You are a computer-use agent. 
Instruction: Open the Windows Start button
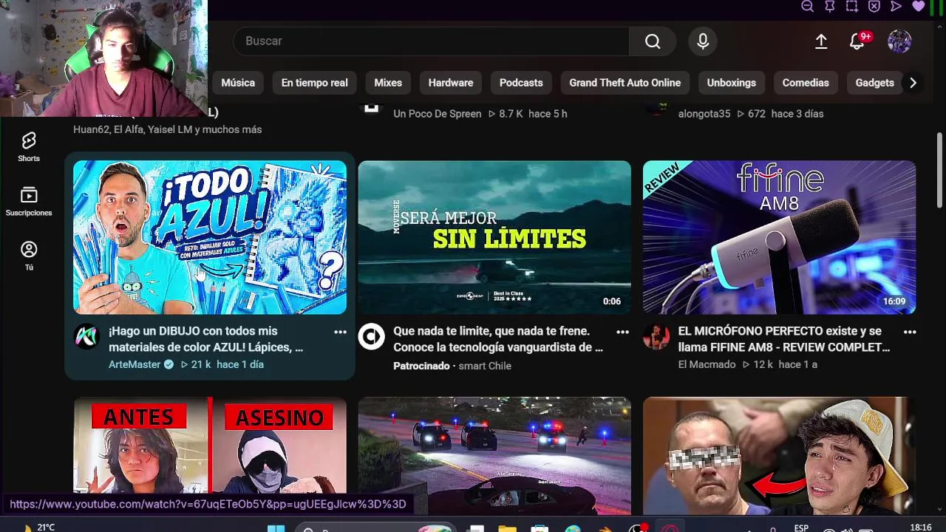click(x=276, y=528)
